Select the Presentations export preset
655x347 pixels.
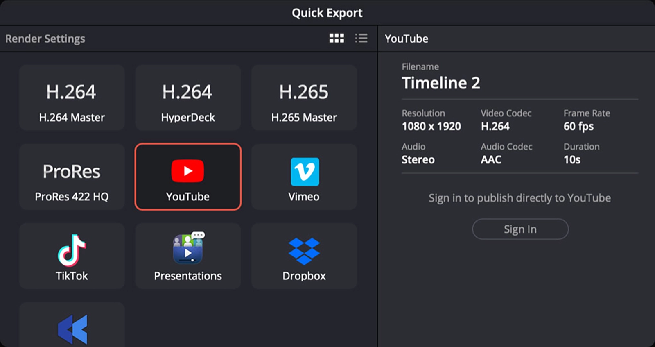coord(188,256)
